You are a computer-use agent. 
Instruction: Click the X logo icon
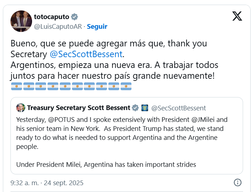click(x=237, y=16)
